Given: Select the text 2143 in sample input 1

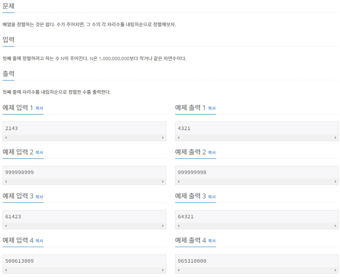Looking at the screenshot, I should pyautogui.click(x=12, y=128).
